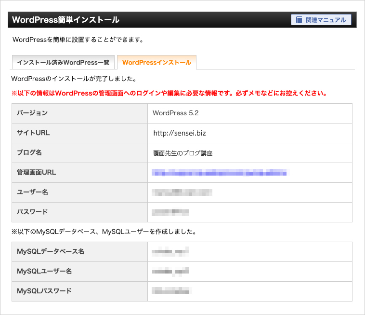Switch to インストール済みWordPress一覧 tab
Viewport: 365px width, 315px height.
63,62
